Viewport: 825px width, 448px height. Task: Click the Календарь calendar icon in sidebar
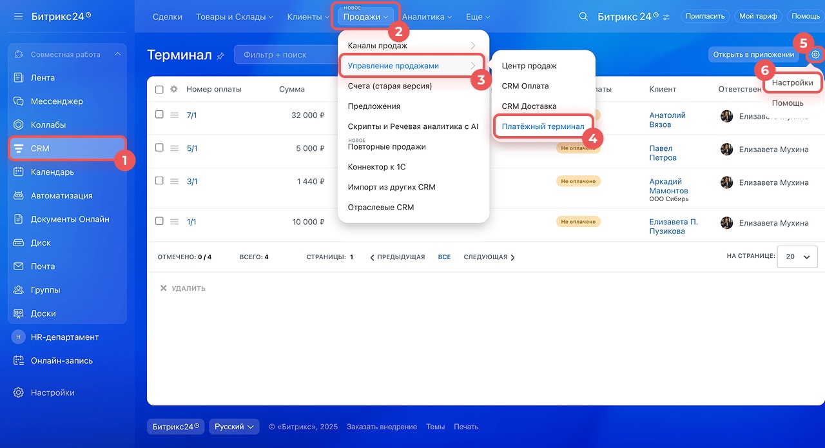(19, 172)
